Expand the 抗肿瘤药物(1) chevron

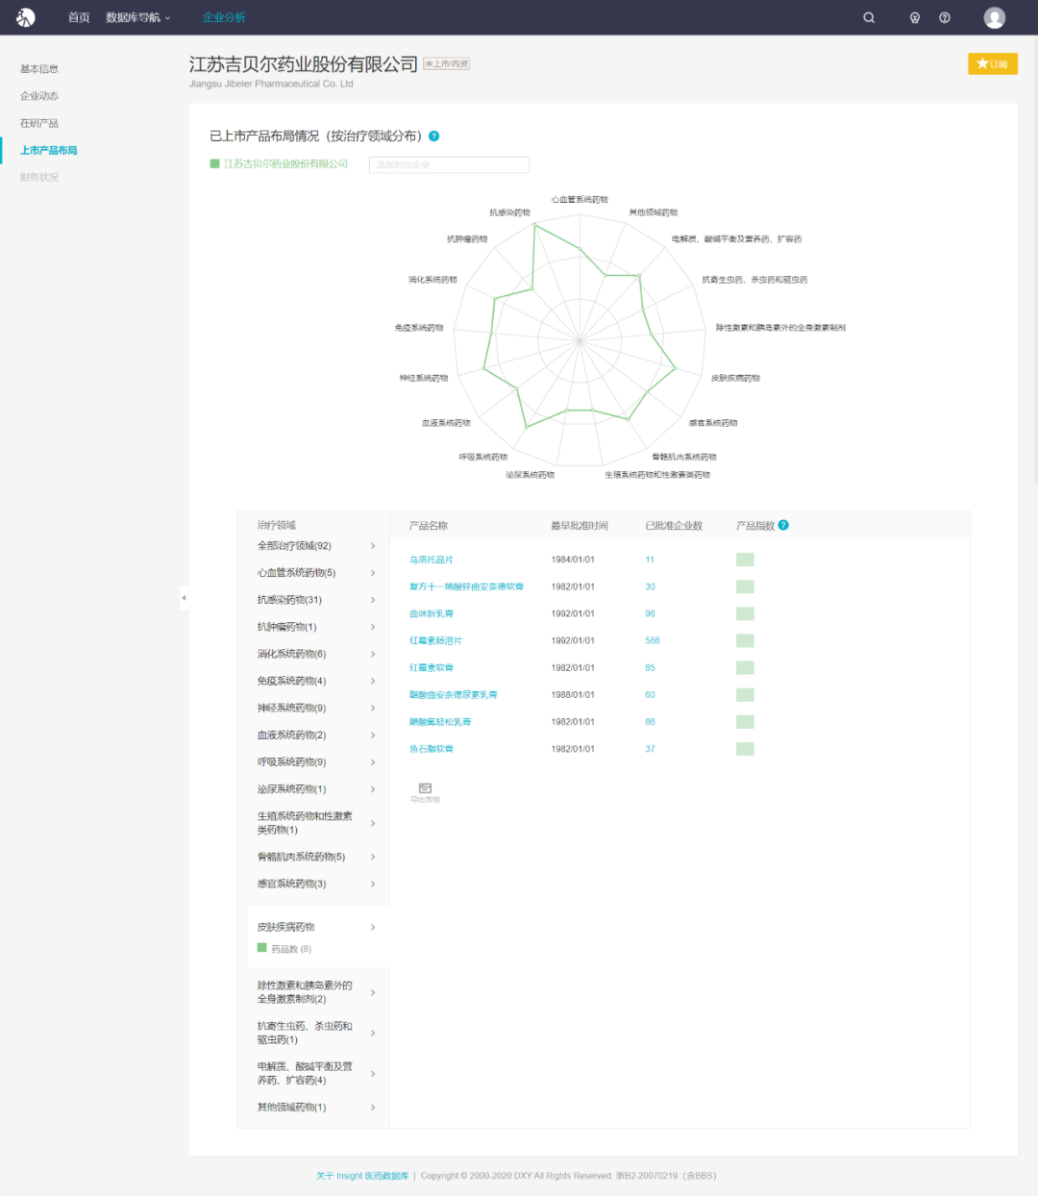coord(373,627)
